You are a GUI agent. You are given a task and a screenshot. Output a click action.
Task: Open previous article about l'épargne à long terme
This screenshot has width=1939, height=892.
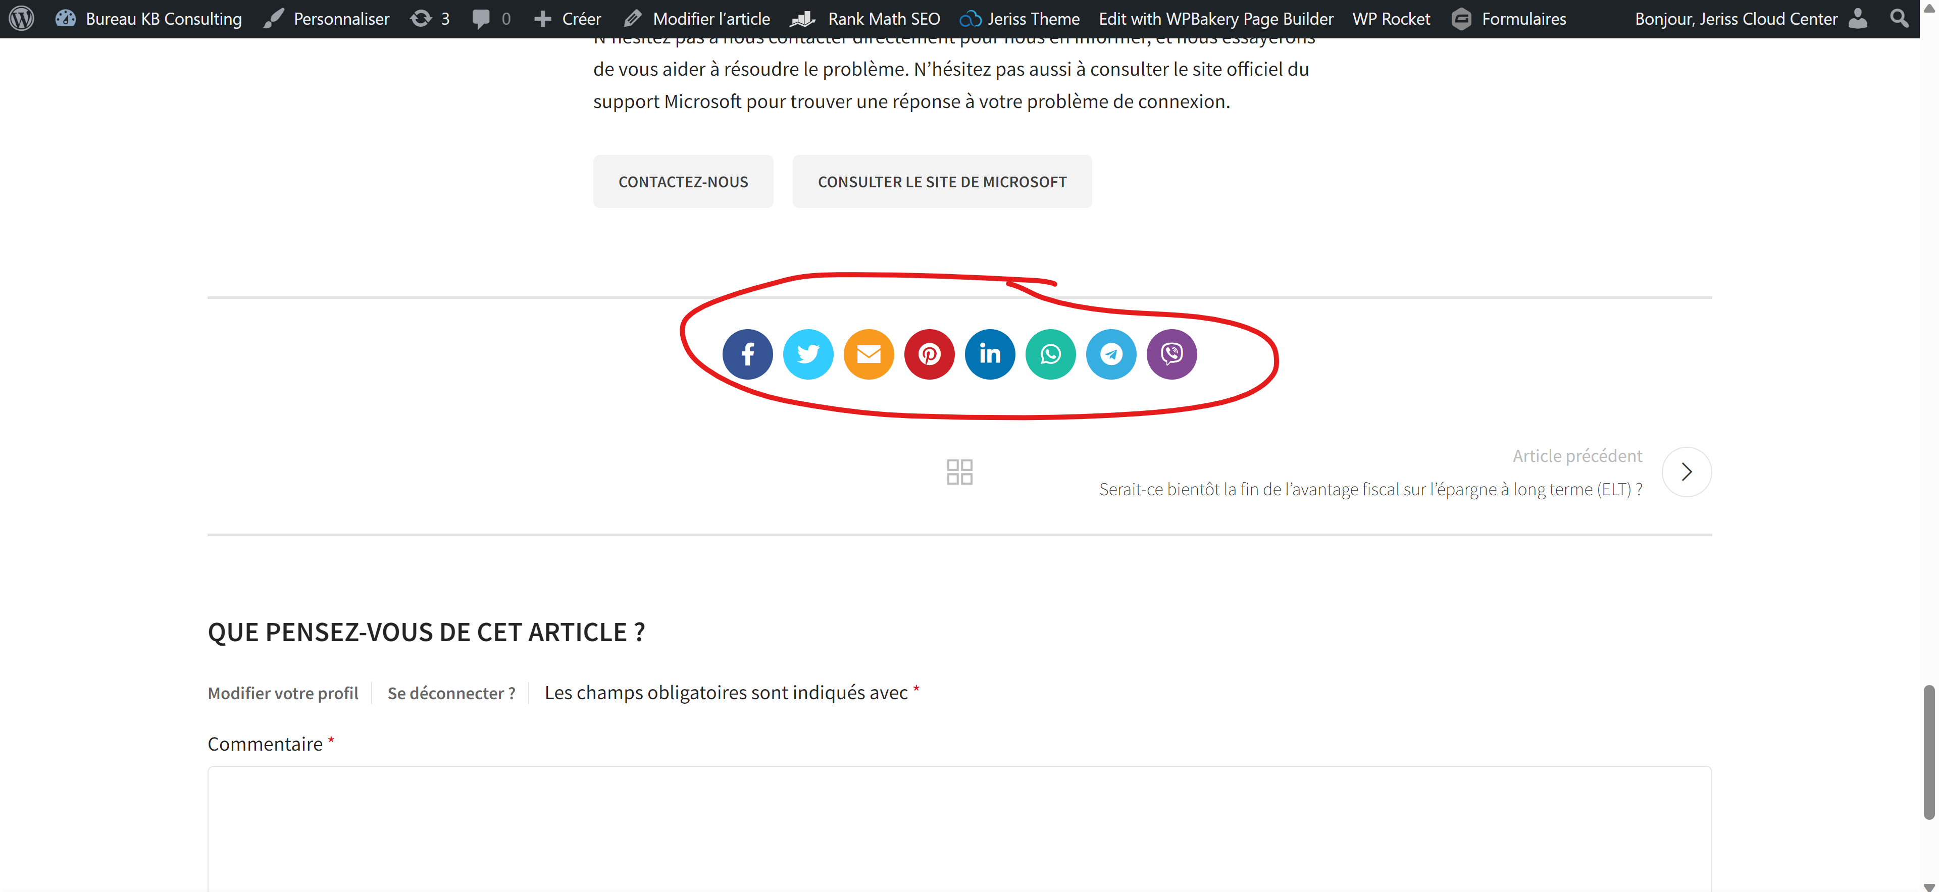pyautogui.click(x=1371, y=490)
